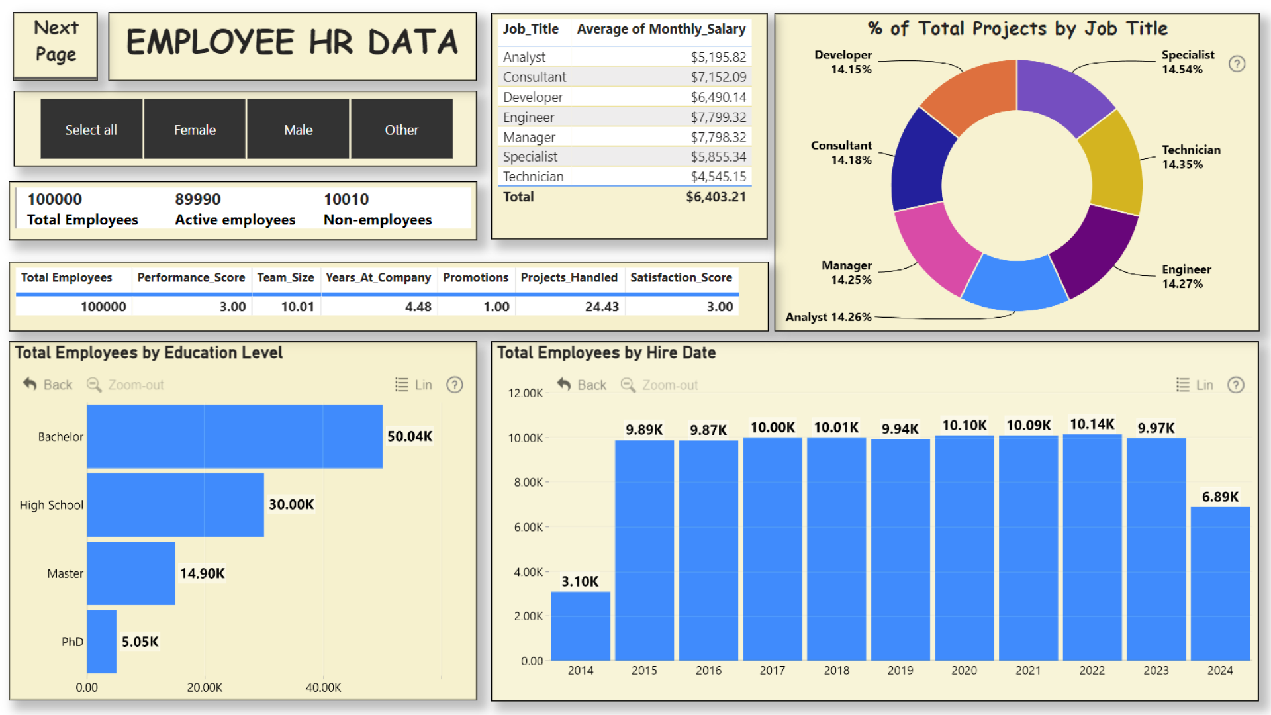Filter employees by Other gender

[x=402, y=129]
